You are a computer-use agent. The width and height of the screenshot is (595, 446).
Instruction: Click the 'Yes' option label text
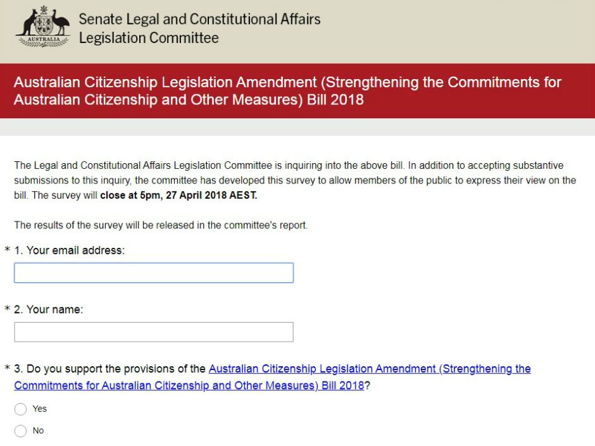point(40,409)
